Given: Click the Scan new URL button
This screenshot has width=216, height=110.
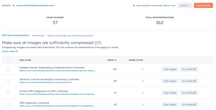Looking at the screenshot, I should pyautogui.click(x=203, y=5).
